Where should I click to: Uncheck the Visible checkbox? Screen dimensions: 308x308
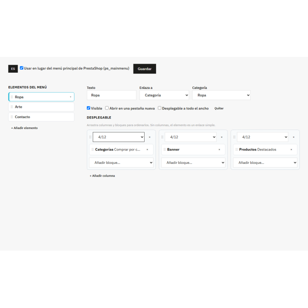pos(89,108)
